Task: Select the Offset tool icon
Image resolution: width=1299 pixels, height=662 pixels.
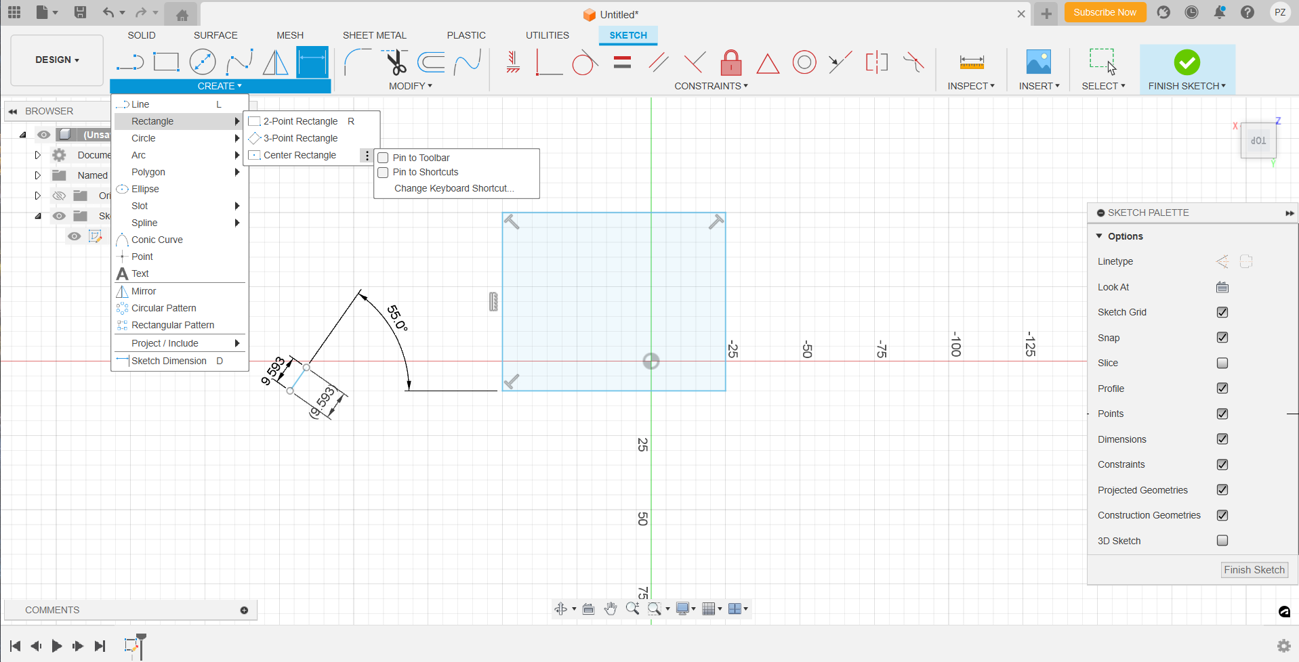Action: pos(431,63)
